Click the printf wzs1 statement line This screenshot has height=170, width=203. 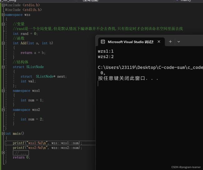tap(47, 143)
